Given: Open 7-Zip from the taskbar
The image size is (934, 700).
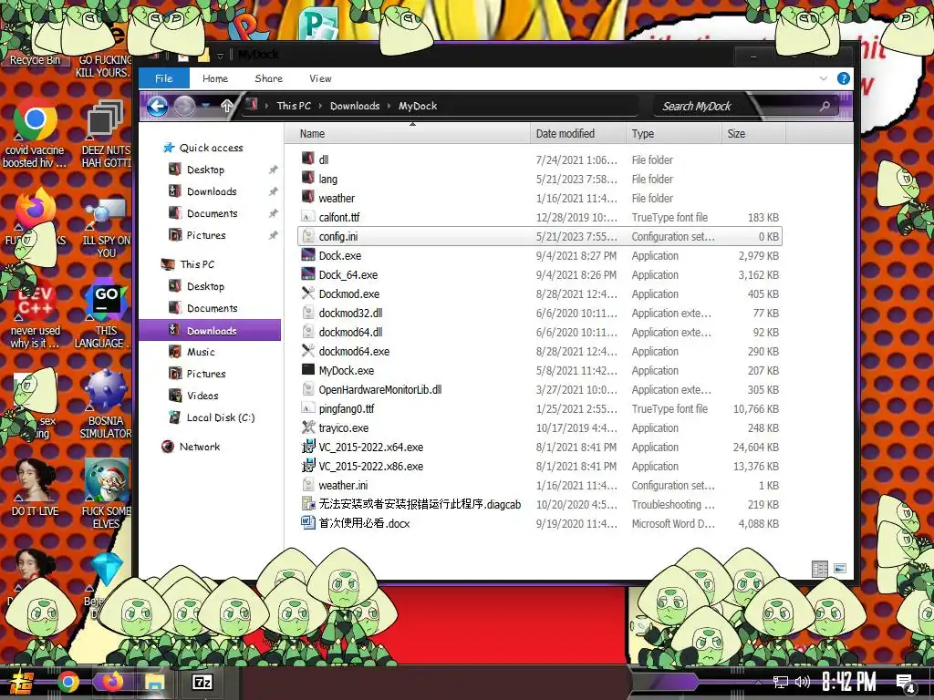Looking at the screenshot, I should (x=202, y=682).
